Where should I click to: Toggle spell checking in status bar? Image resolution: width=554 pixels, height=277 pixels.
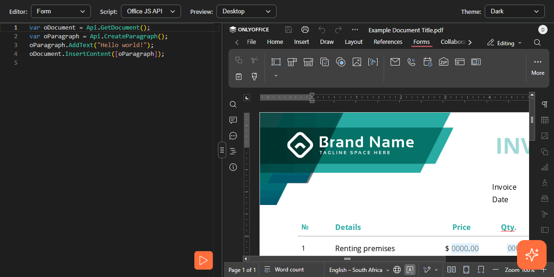[409, 270]
